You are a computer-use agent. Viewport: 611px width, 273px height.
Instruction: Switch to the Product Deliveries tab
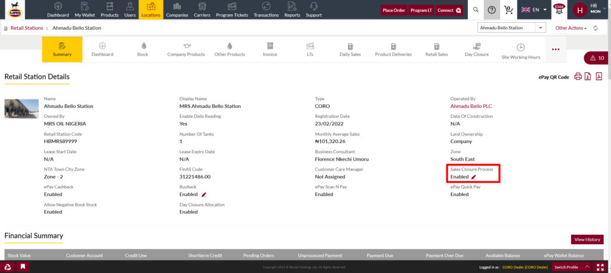[393, 49]
